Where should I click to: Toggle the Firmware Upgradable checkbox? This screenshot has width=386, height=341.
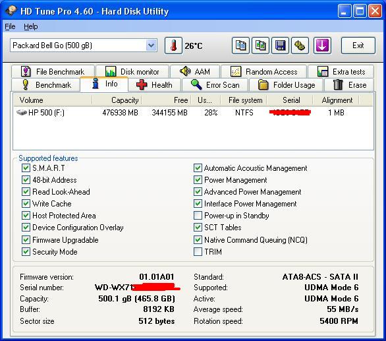[26, 239]
